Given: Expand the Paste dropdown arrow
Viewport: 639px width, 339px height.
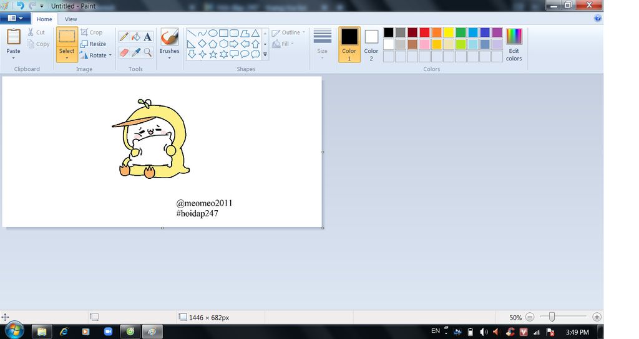Looking at the screenshot, I should pyautogui.click(x=14, y=58).
